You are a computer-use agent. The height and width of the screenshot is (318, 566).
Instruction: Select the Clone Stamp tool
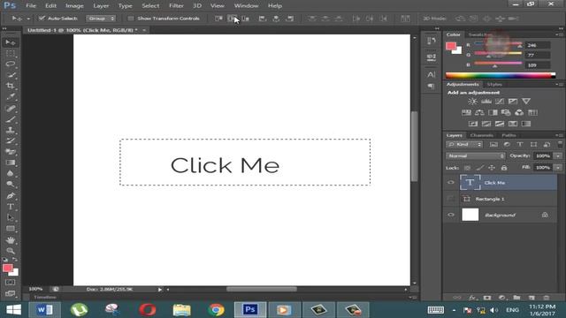10,130
